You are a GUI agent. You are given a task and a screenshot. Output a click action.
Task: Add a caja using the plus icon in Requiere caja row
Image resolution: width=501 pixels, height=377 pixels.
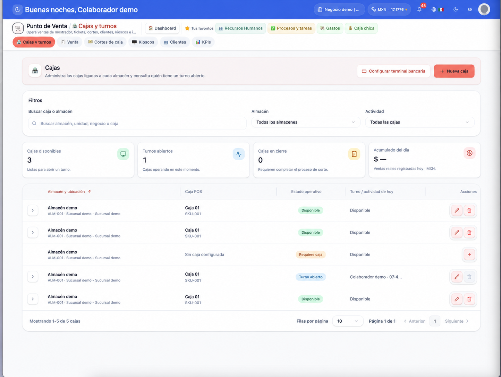pyautogui.click(x=469, y=254)
